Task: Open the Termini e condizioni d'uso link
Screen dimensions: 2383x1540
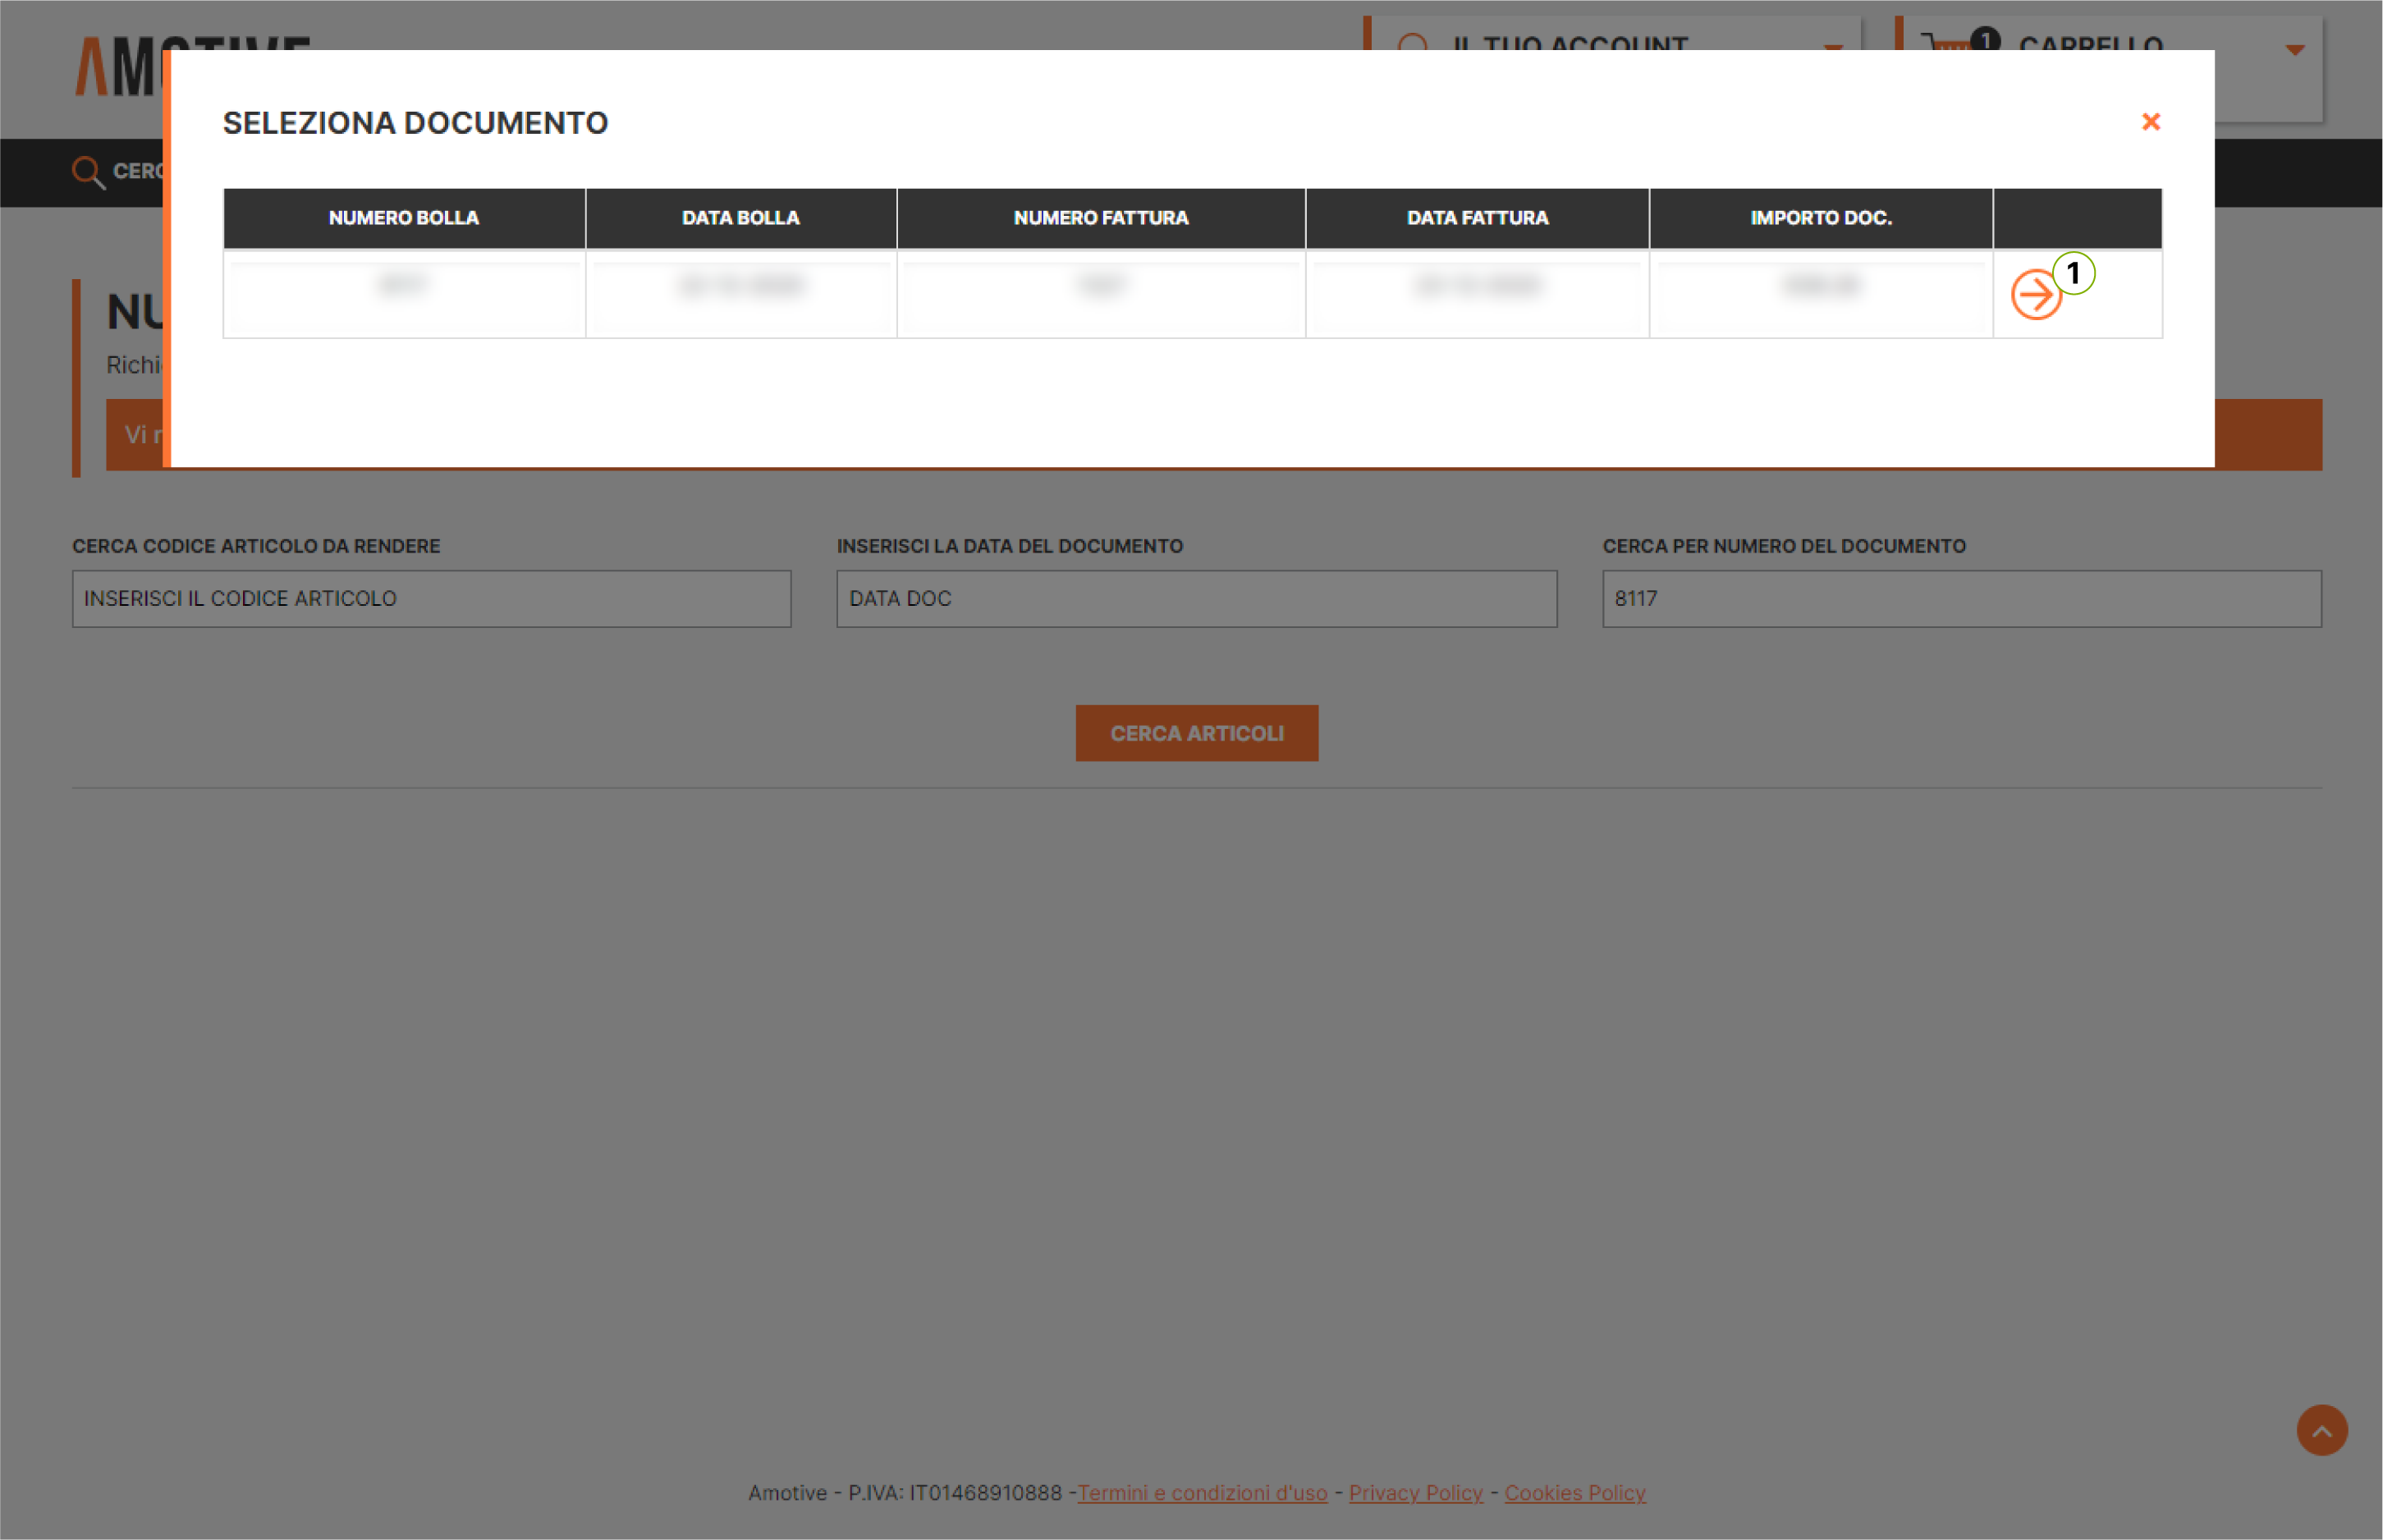Action: (x=1202, y=1493)
